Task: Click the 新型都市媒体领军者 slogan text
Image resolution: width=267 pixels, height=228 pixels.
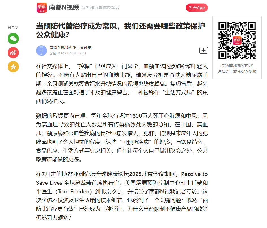Action: point(100,8)
